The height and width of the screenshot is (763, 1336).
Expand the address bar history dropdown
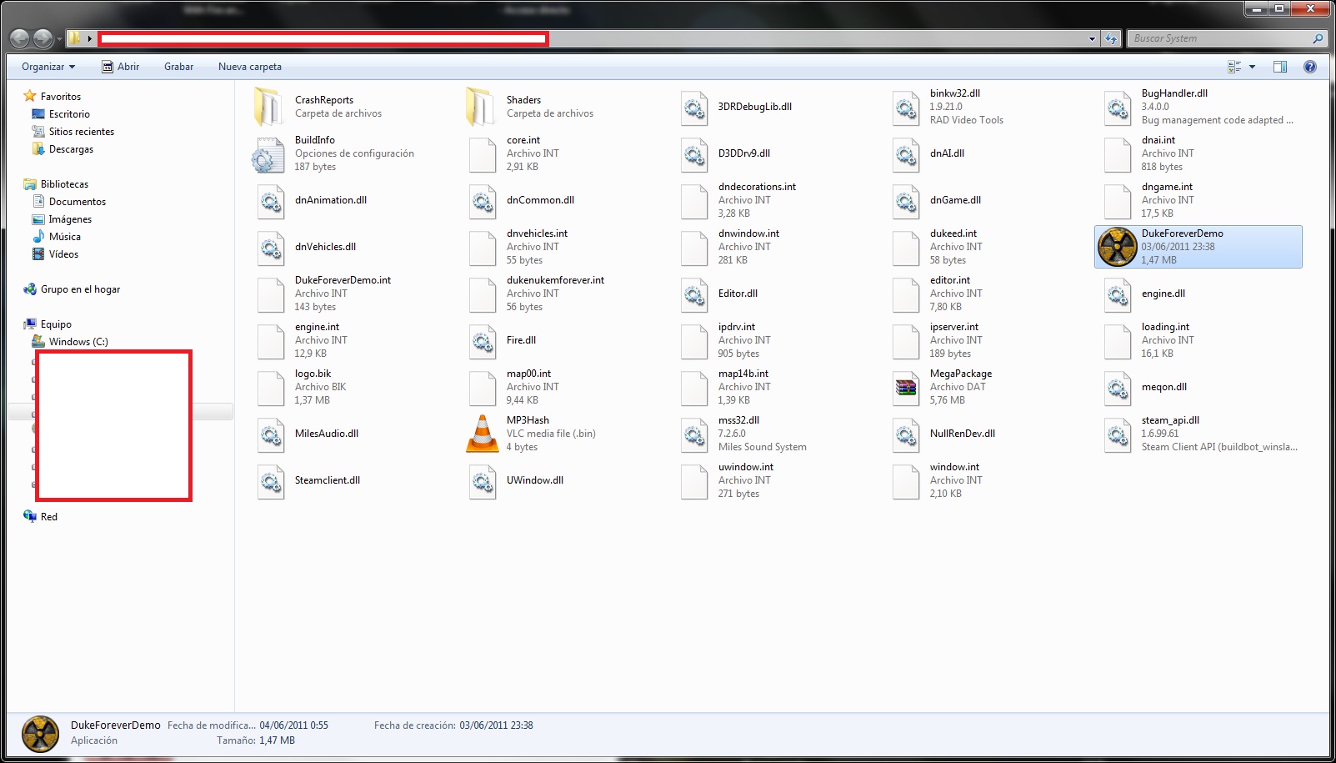point(1092,38)
